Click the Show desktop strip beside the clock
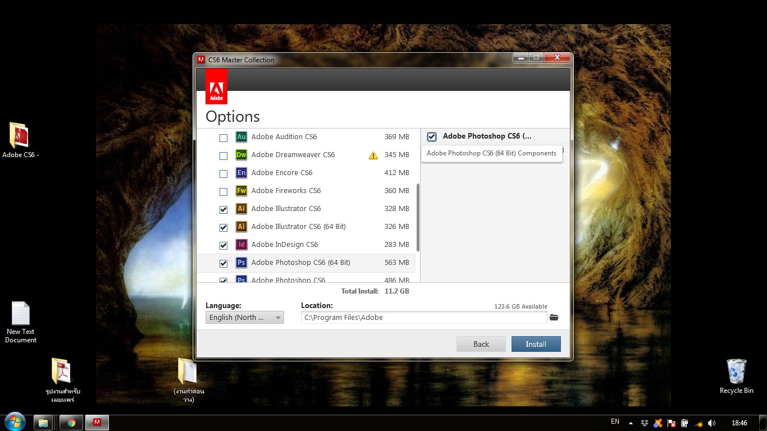The width and height of the screenshot is (767, 431). (763, 423)
